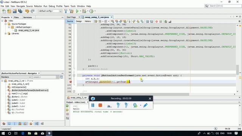Click the editor vertical scrollbar thumb
242x136 pixels.
pos(237,70)
